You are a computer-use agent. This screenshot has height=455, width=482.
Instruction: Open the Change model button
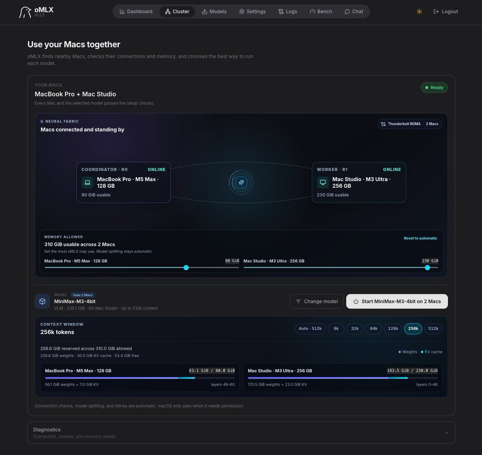point(316,301)
